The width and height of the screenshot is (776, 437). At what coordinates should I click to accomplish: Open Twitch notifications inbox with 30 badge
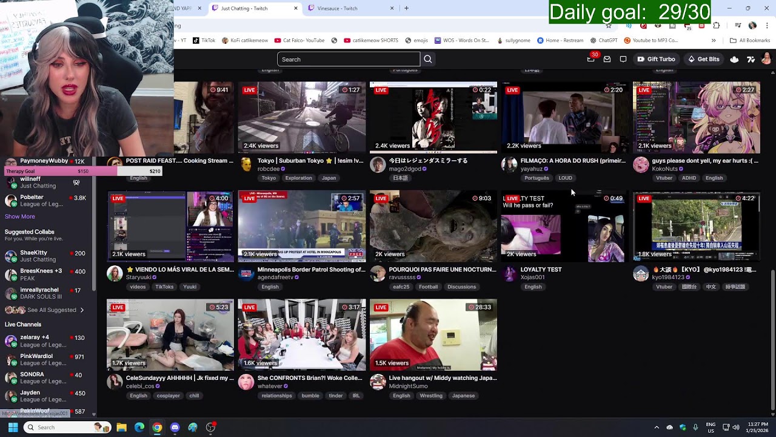point(591,59)
